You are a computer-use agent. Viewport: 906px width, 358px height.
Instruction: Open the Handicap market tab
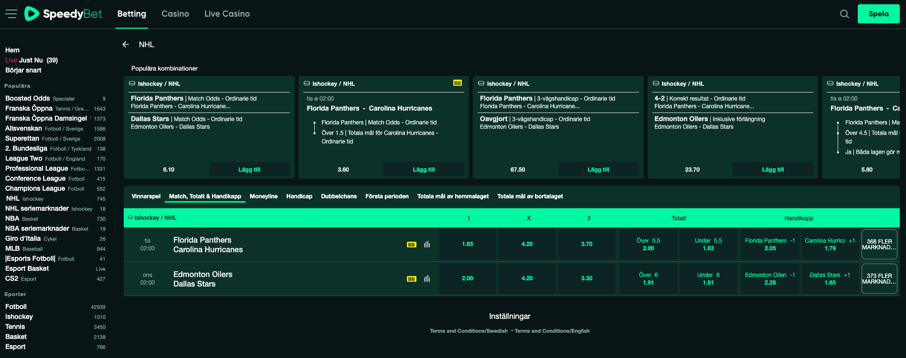click(299, 196)
